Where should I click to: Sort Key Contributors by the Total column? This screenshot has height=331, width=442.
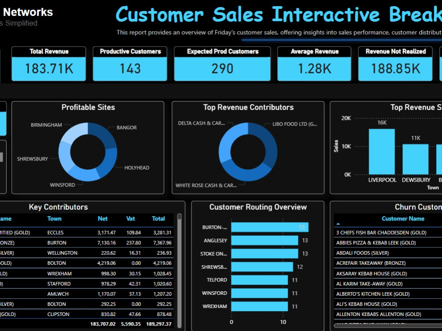(158, 218)
